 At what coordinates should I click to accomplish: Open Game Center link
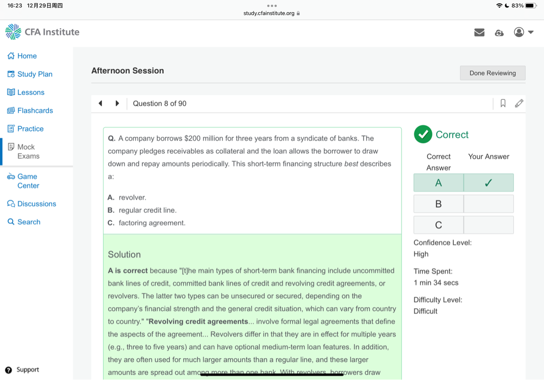pyautogui.click(x=29, y=181)
